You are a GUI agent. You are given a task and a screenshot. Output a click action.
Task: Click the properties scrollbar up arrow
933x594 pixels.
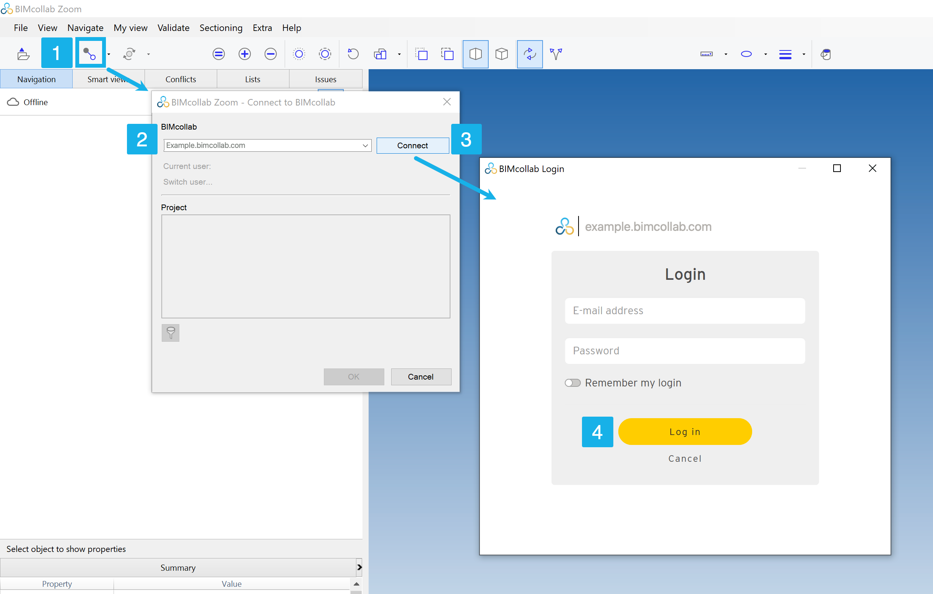[356, 584]
